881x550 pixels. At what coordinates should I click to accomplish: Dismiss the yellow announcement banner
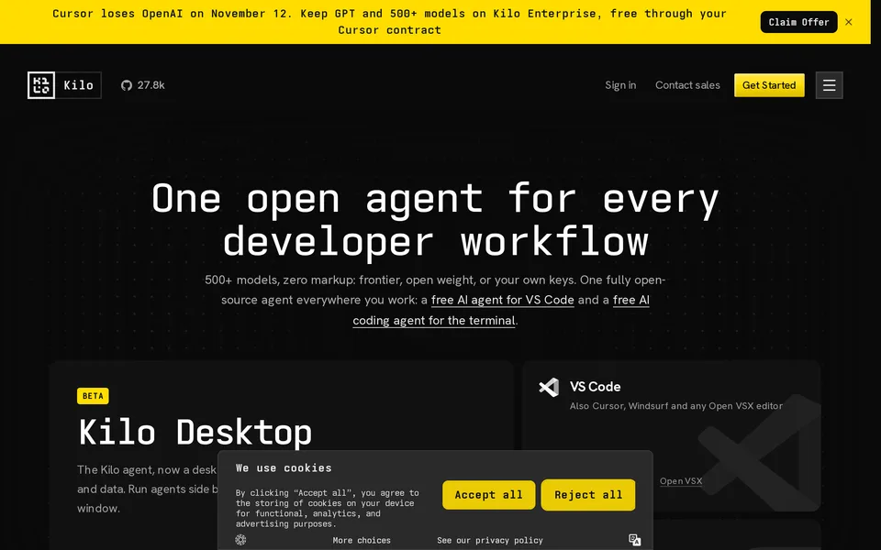(848, 22)
